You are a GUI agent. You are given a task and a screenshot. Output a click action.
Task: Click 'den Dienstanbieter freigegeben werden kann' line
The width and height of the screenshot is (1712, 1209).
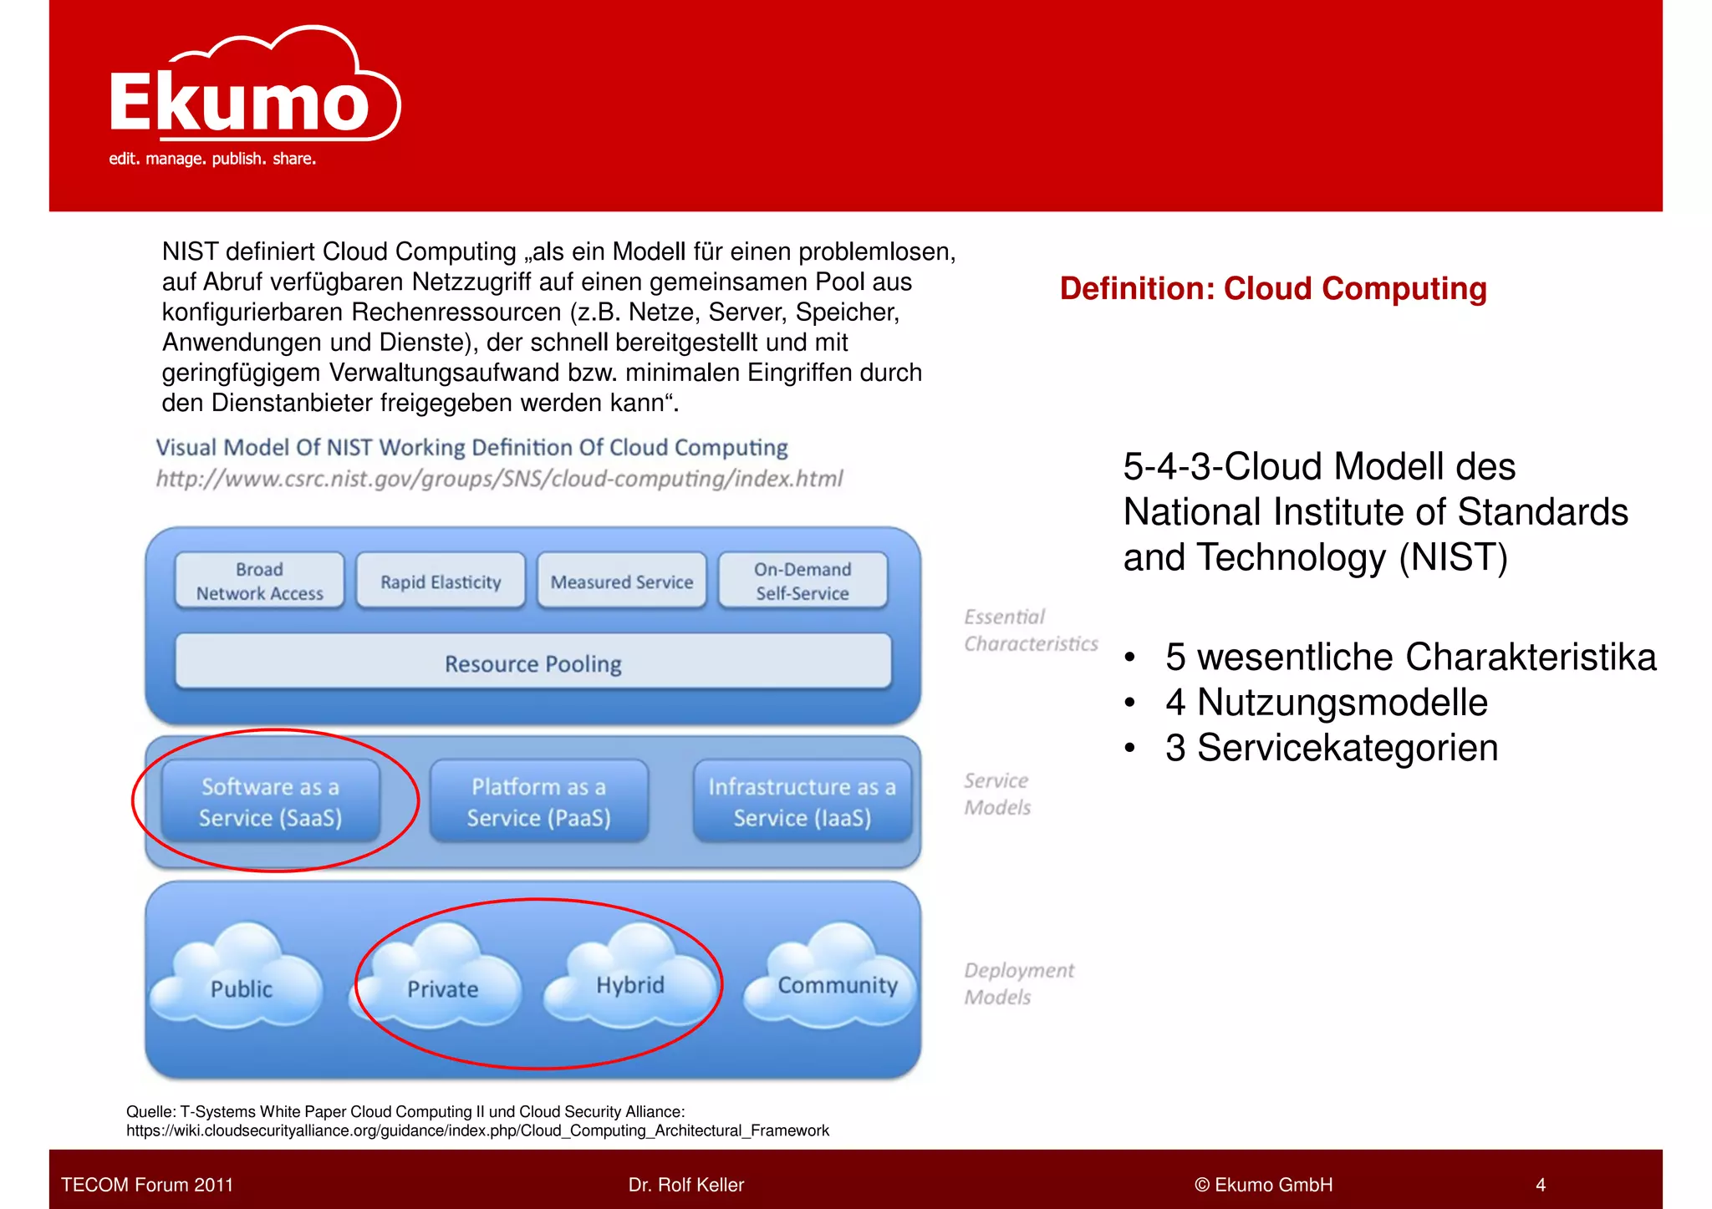tap(420, 403)
